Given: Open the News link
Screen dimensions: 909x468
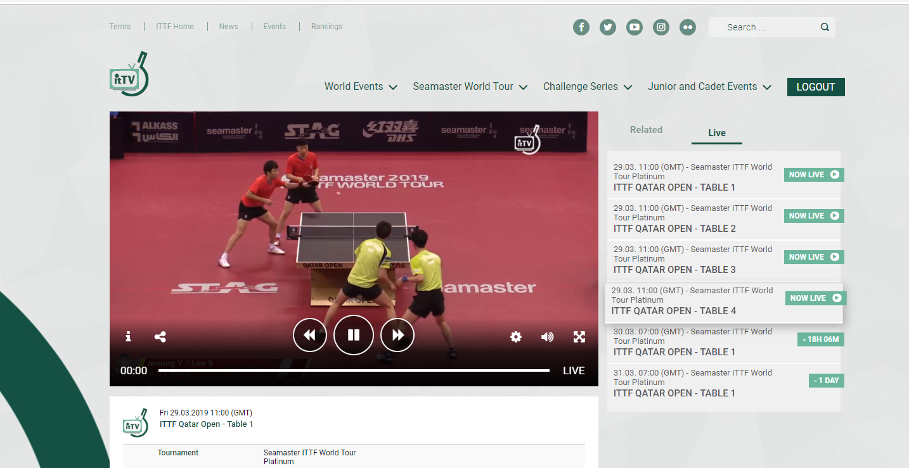Looking at the screenshot, I should pos(229,27).
